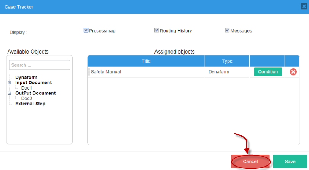Grab the drag handle beside Safety Manual
The image size is (309, 170).
coord(89,72)
